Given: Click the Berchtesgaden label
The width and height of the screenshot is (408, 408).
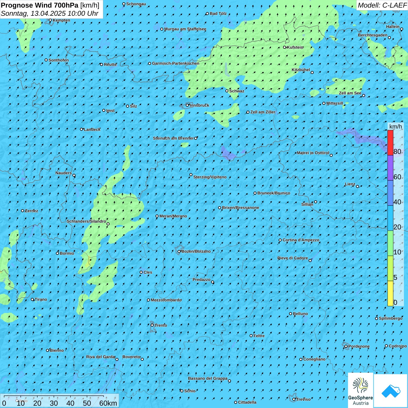Looking at the screenshot, I should click(x=373, y=35).
